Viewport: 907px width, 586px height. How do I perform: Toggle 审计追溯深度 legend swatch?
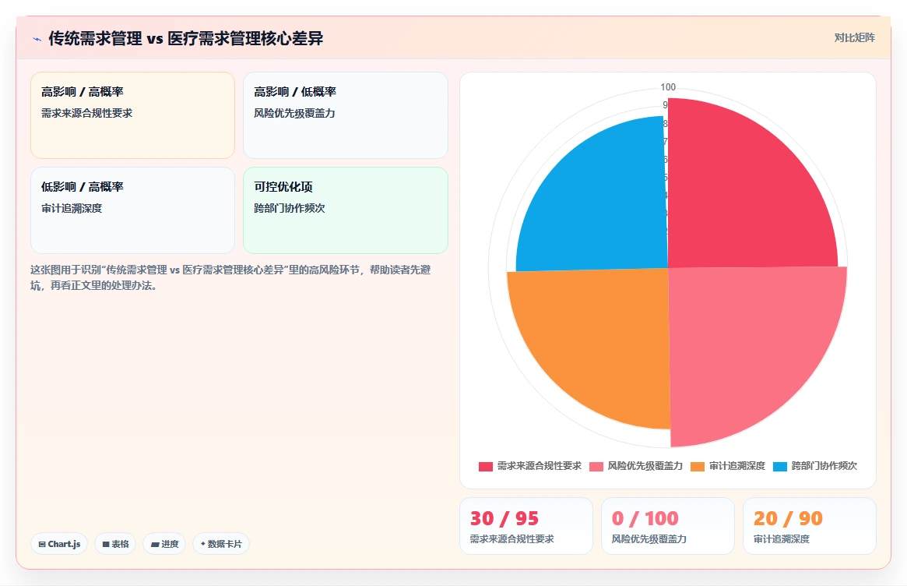(x=698, y=466)
